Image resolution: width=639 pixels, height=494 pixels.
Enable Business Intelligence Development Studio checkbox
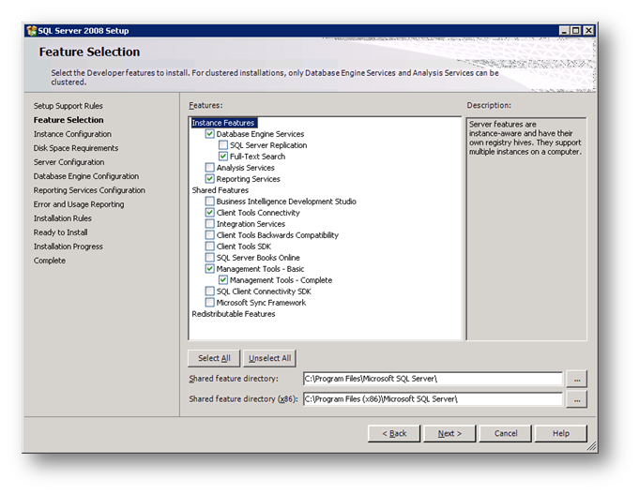pyautogui.click(x=210, y=202)
